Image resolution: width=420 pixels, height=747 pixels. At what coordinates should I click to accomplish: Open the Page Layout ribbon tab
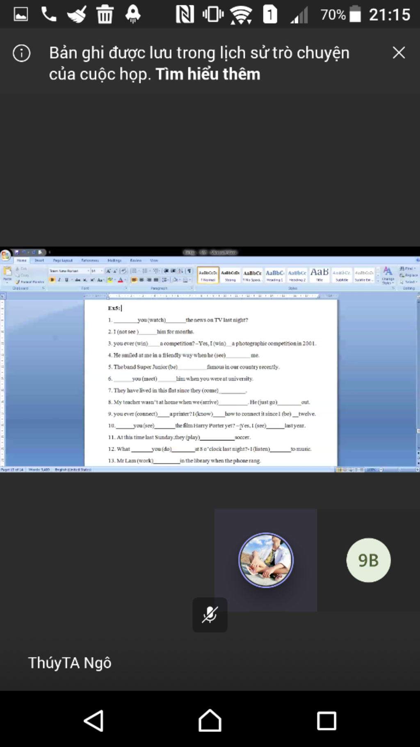pyautogui.click(x=63, y=260)
